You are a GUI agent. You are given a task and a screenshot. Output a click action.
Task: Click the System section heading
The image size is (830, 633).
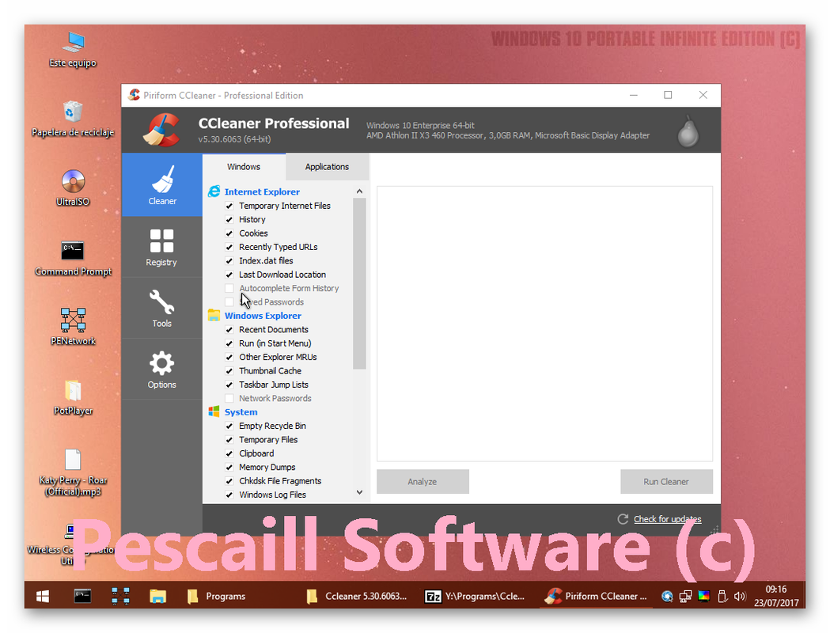[x=241, y=411]
